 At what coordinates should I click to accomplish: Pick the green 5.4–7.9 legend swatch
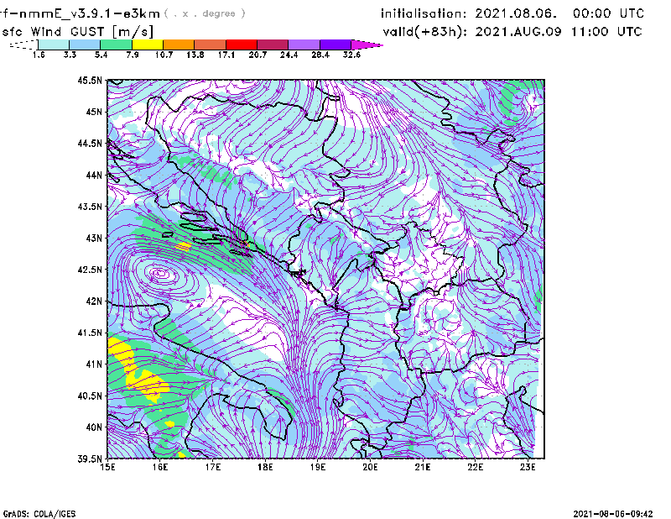pyautogui.click(x=117, y=45)
